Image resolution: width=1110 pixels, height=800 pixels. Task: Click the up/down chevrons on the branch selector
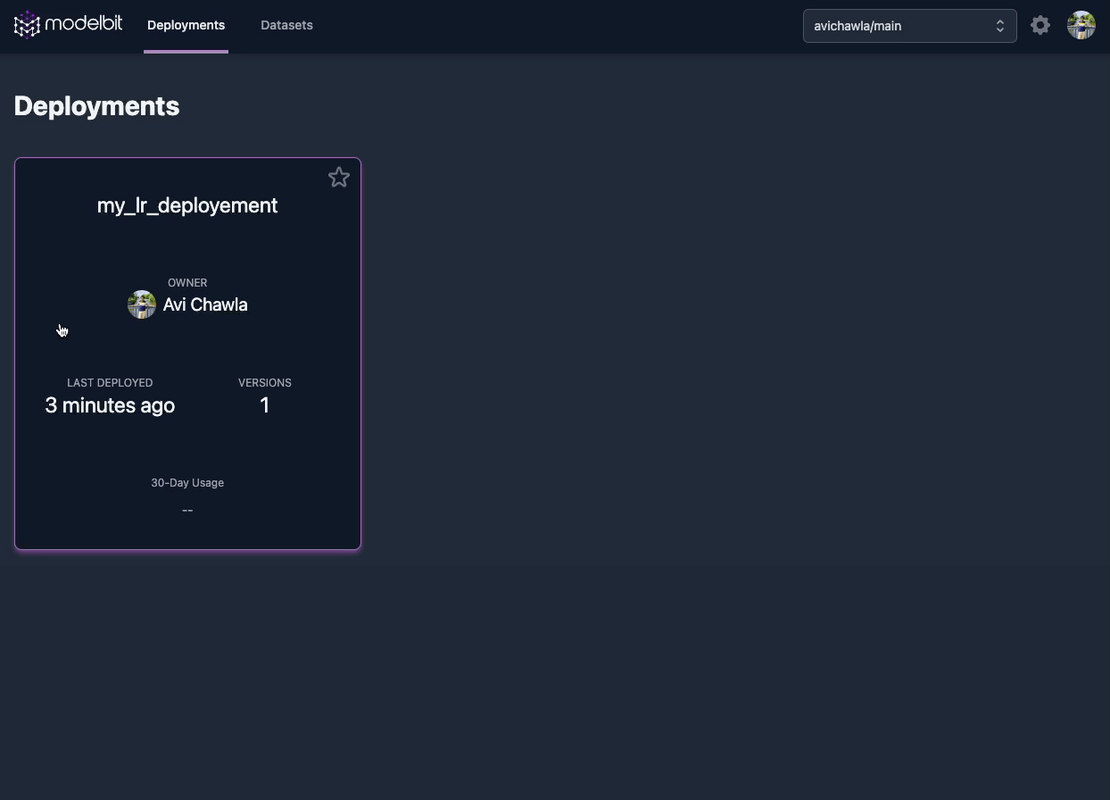(x=1000, y=26)
